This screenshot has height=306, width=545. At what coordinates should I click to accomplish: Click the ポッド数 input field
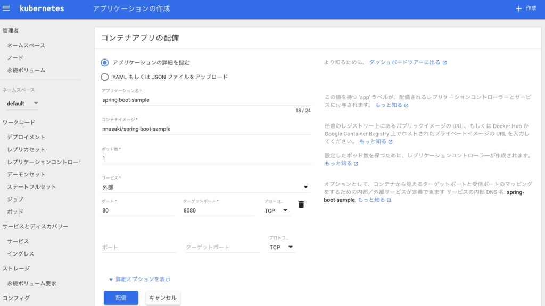pyautogui.click(x=160, y=158)
